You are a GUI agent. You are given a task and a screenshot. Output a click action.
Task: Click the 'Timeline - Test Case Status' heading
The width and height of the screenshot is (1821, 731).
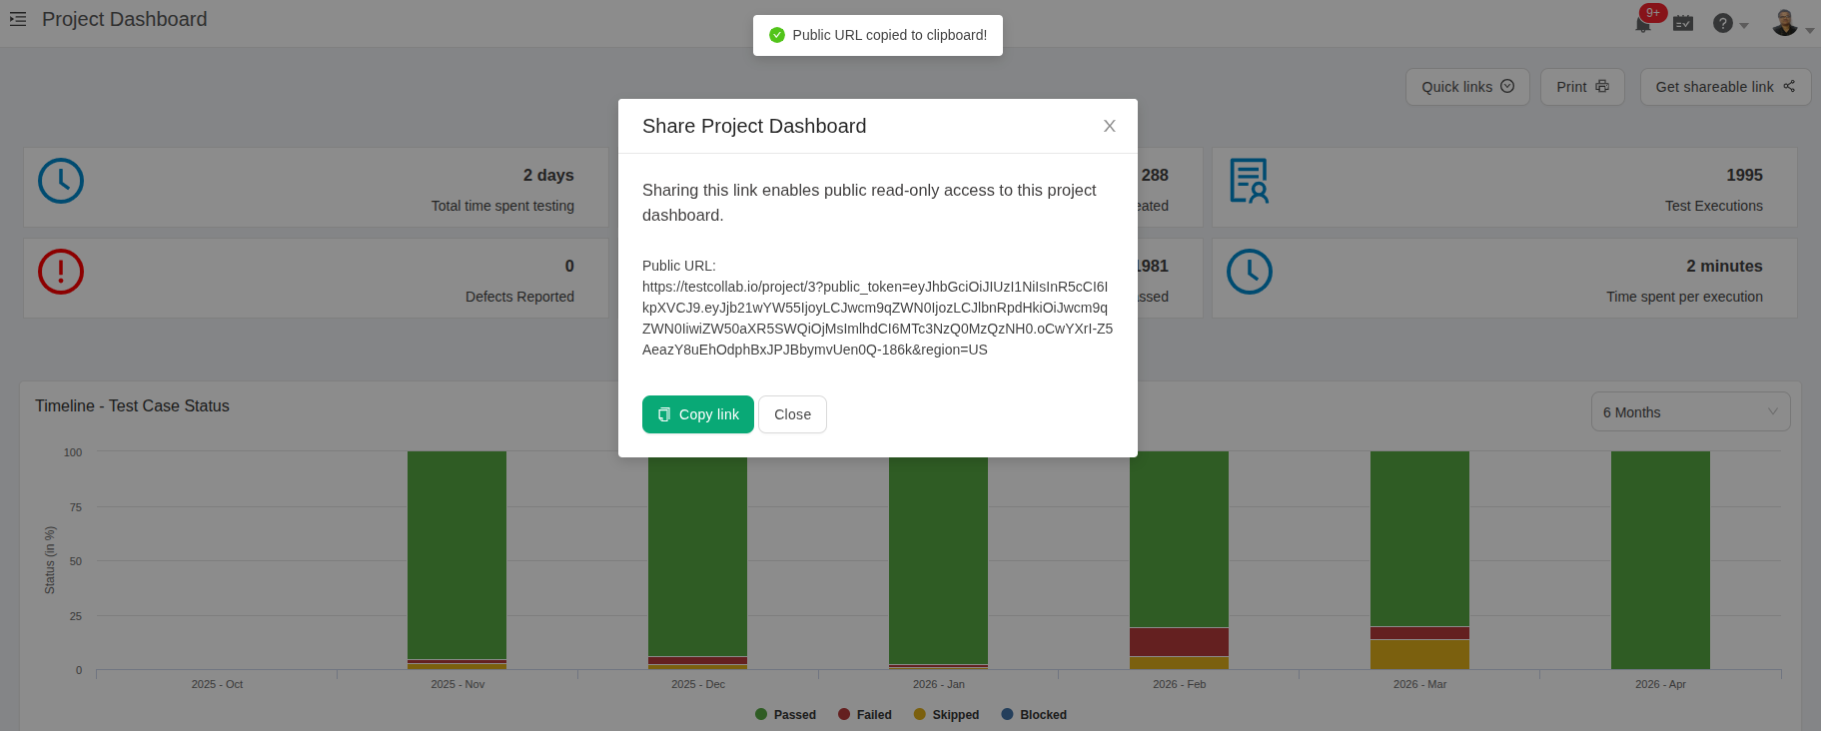pyautogui.click(x=132, y=405)
